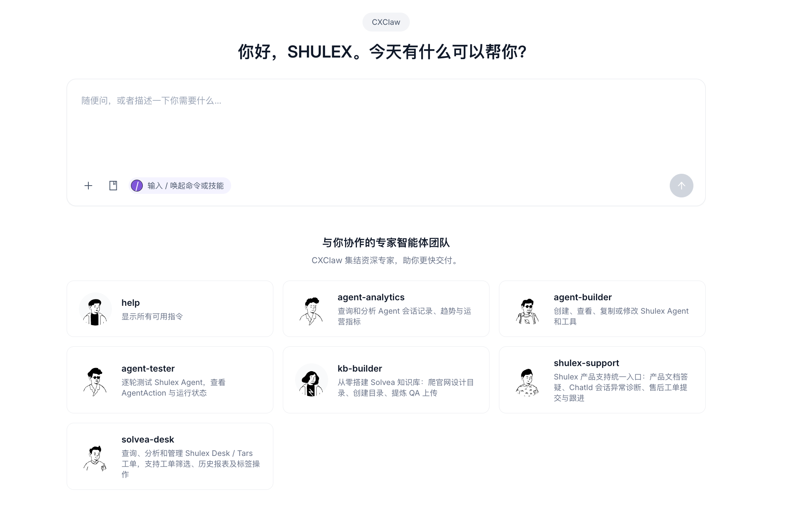Screen dimensions: 807x517
Task: Select the shulex-support card title
Action: pyautogui.click(x=586, y=363)
